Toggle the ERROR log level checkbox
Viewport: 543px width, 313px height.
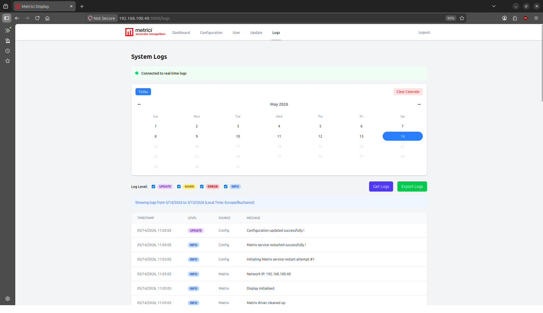(202, 187)
